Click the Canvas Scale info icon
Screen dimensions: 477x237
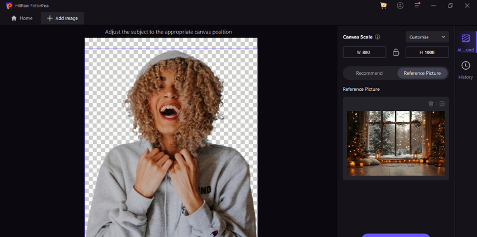pos(378,37)
